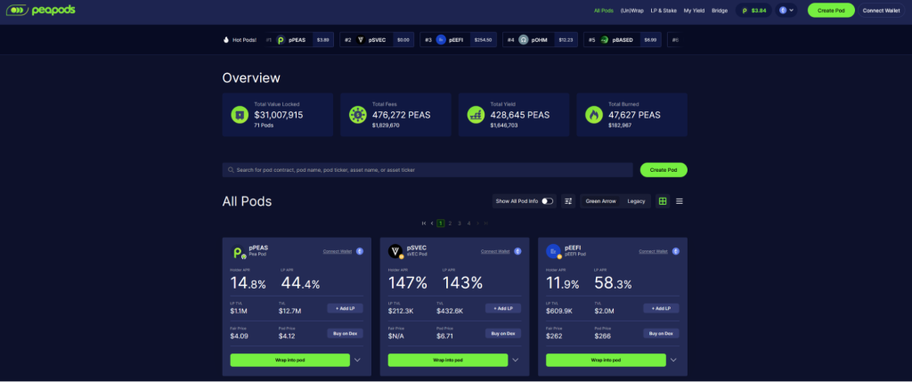
Task: Open (Un)Wrap nav item
Action: click(x=632, y=11)
